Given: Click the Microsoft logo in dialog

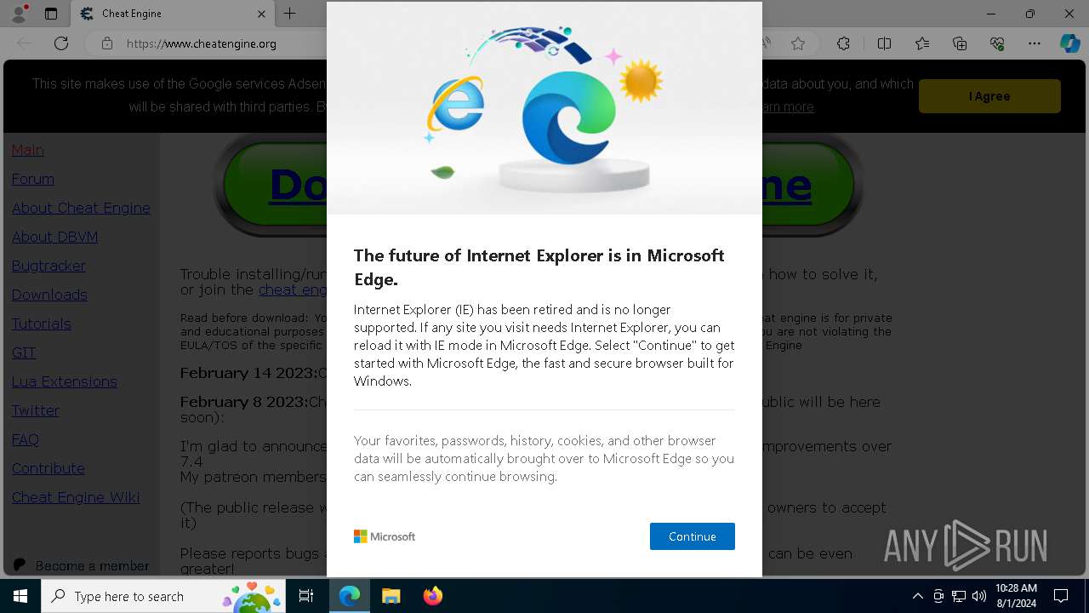Looking at the screenshot, I should (385, 536).
